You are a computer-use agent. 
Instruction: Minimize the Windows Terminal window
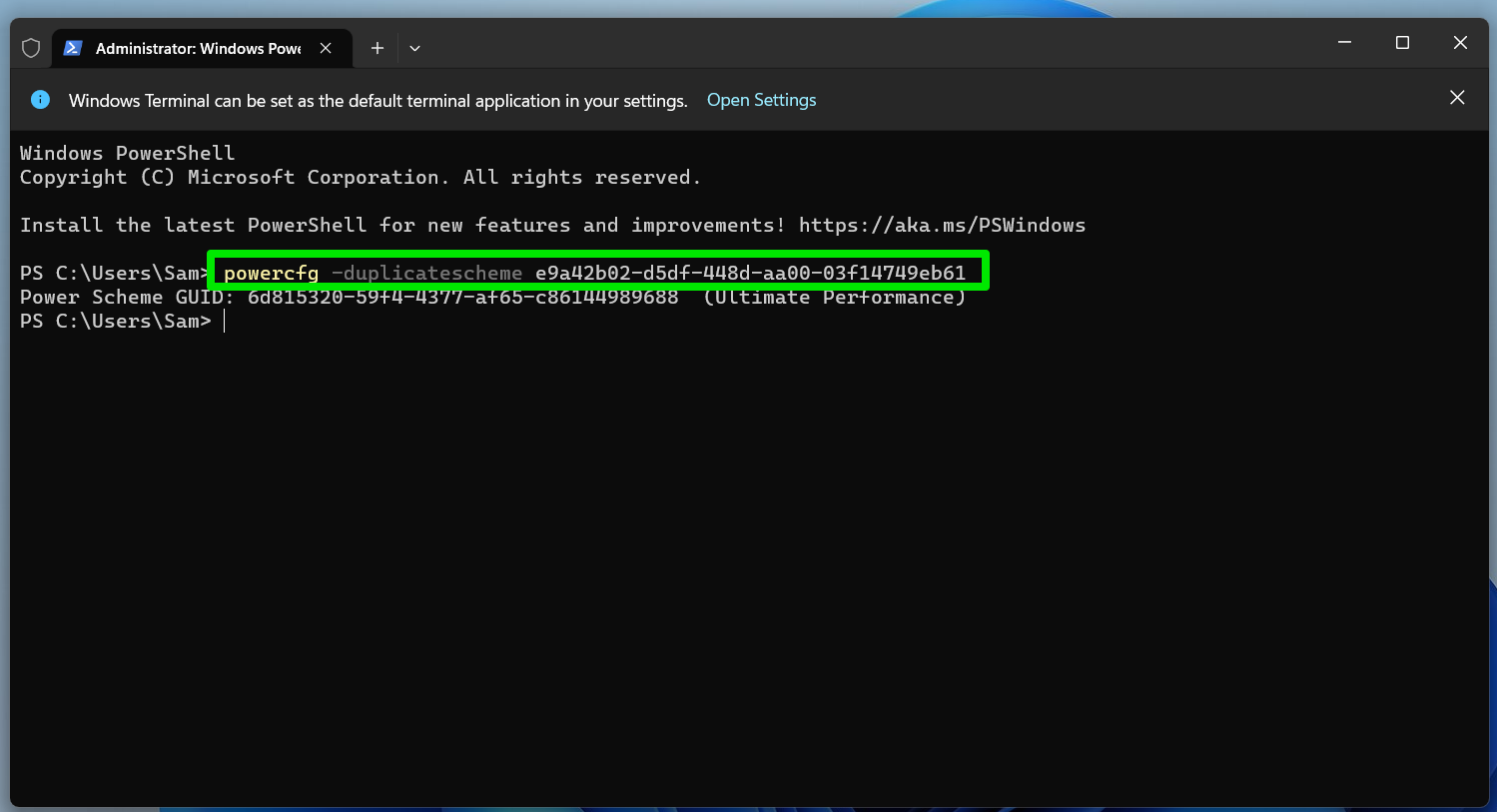point(1344,43)
